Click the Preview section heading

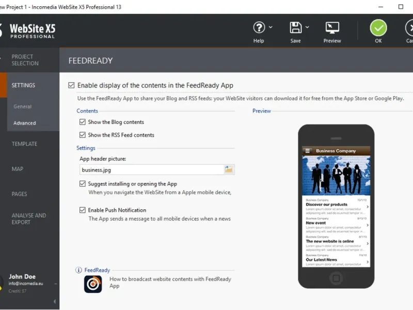(262, 111)
